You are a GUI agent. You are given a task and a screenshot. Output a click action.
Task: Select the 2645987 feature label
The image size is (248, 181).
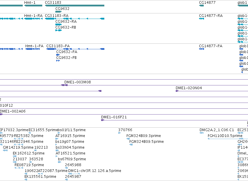pyautogui.click(x=73, y=177)
